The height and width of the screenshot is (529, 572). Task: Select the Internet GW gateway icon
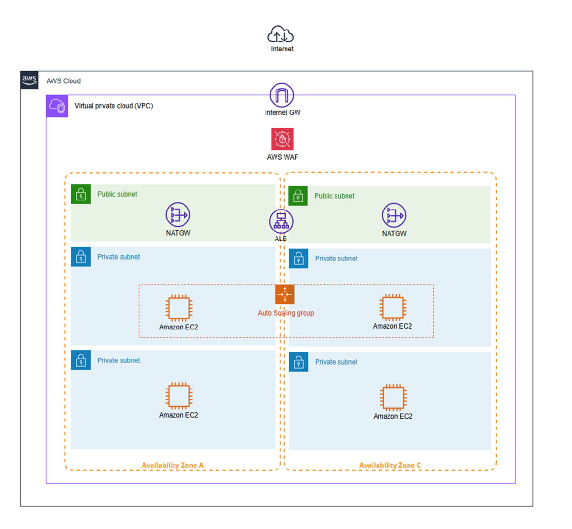[x=282, y=95]
